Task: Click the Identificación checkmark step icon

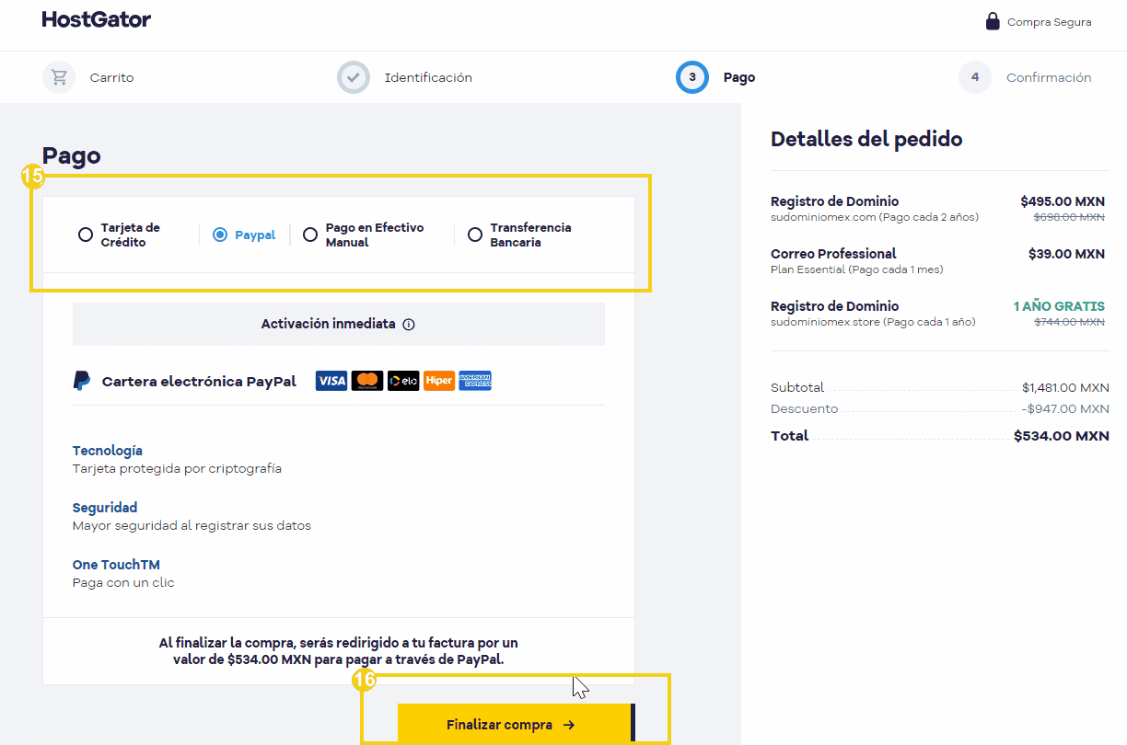Action: tap(354, 77)
